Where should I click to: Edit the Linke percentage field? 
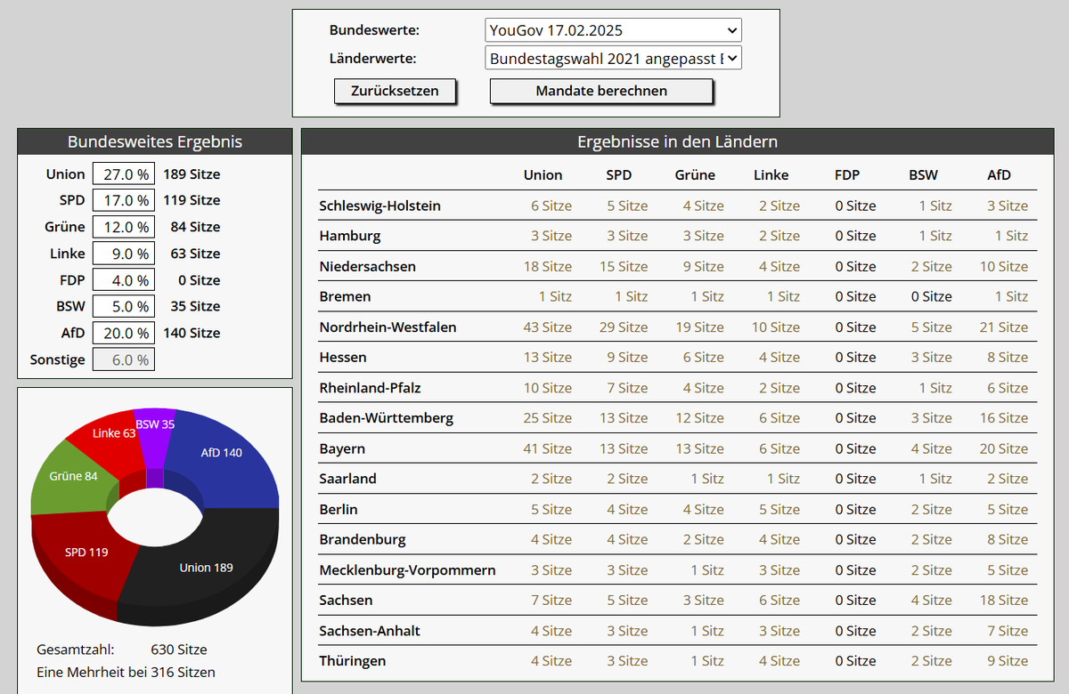pos(124,254)
